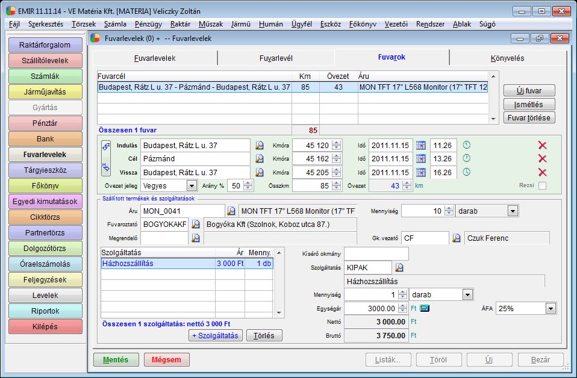The image size is (577, 378).
Task: Click the Gk.vezető code field containing CF
Action: (425, 238)
